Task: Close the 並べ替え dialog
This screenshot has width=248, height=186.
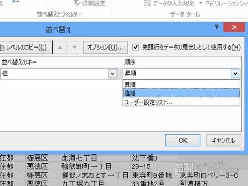Action: pos(234,27)
